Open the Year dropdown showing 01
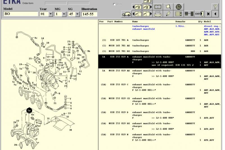The height and width of the screenshot is (150, 225). click(x=51, y=14)
